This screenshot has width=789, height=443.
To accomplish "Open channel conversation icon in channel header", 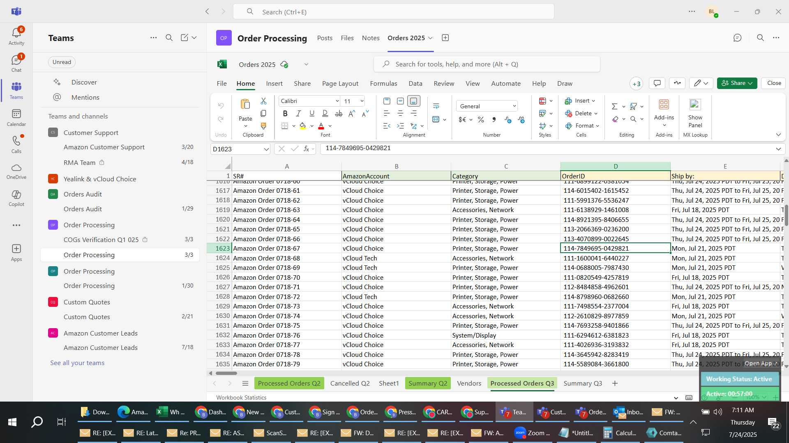I will click(737, 38).
